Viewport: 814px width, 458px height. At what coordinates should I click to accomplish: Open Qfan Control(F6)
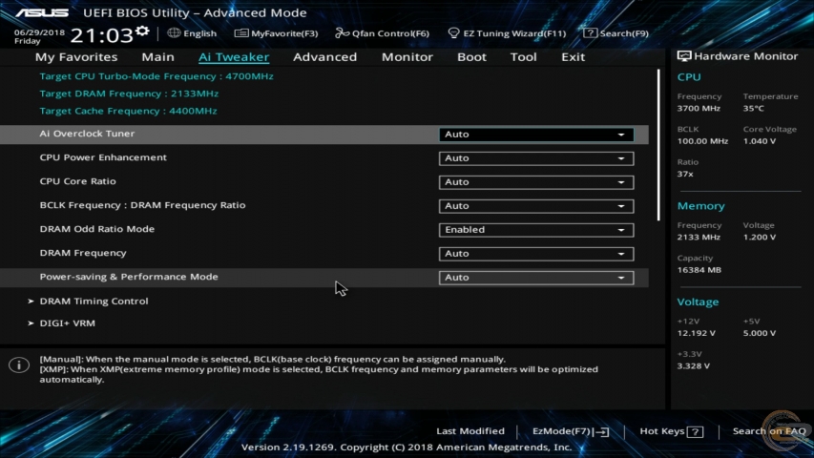[382, 33]
